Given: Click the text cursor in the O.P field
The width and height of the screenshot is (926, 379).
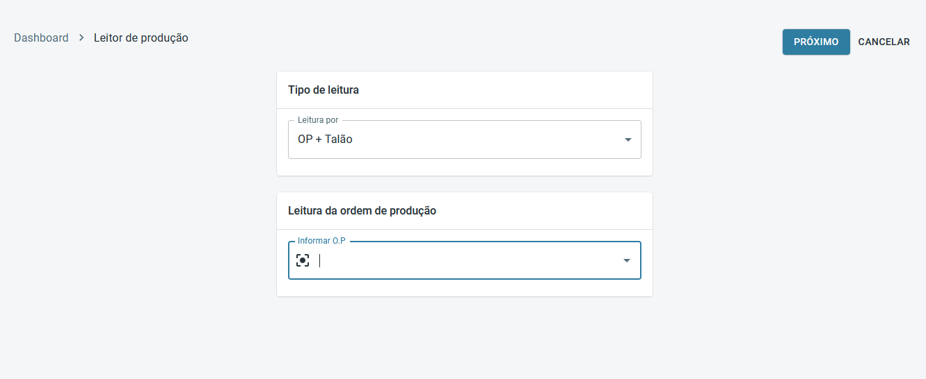Looking at the screenshot, I should [x=320, y=260].
